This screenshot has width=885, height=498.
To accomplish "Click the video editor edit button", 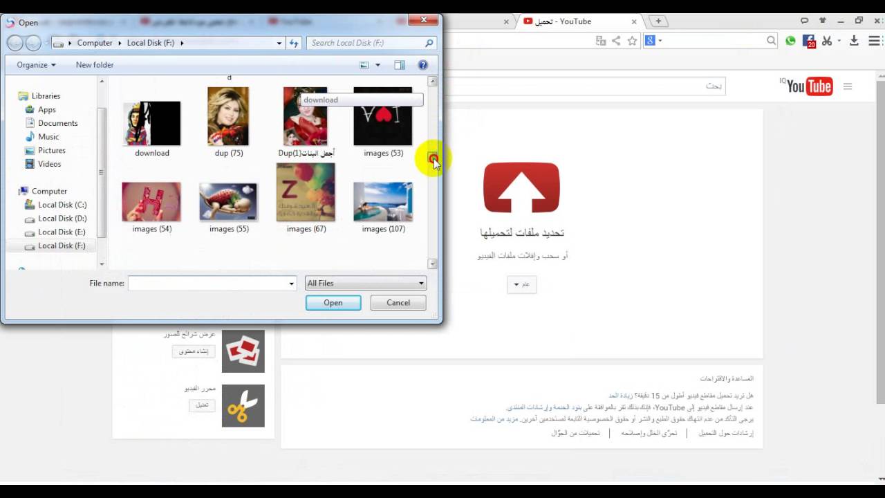I will pos(202,405).
